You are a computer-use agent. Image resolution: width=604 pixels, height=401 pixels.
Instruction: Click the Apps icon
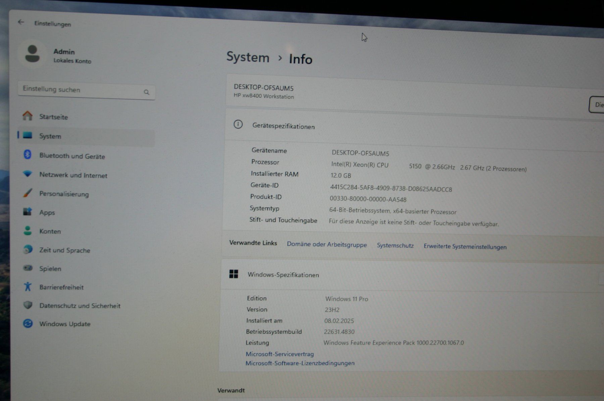coord(28,211)
